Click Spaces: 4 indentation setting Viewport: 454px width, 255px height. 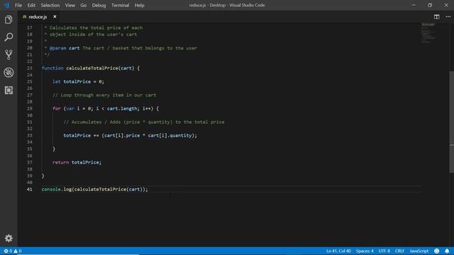pos(365,251)
